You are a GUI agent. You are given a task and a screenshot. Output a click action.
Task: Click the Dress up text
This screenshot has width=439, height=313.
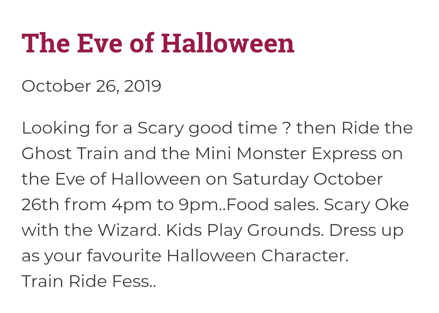(x=366, y=231)
